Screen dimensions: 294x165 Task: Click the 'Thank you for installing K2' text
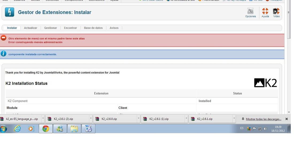coord(62,73)
